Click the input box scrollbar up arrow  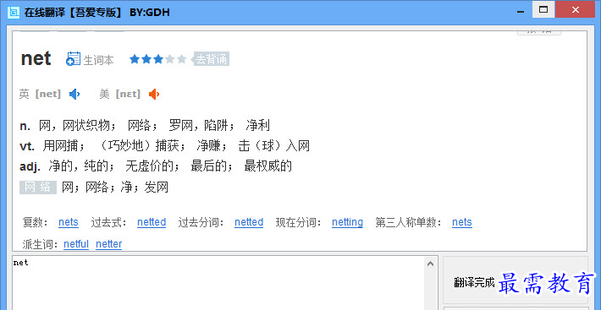click(431, 264)
